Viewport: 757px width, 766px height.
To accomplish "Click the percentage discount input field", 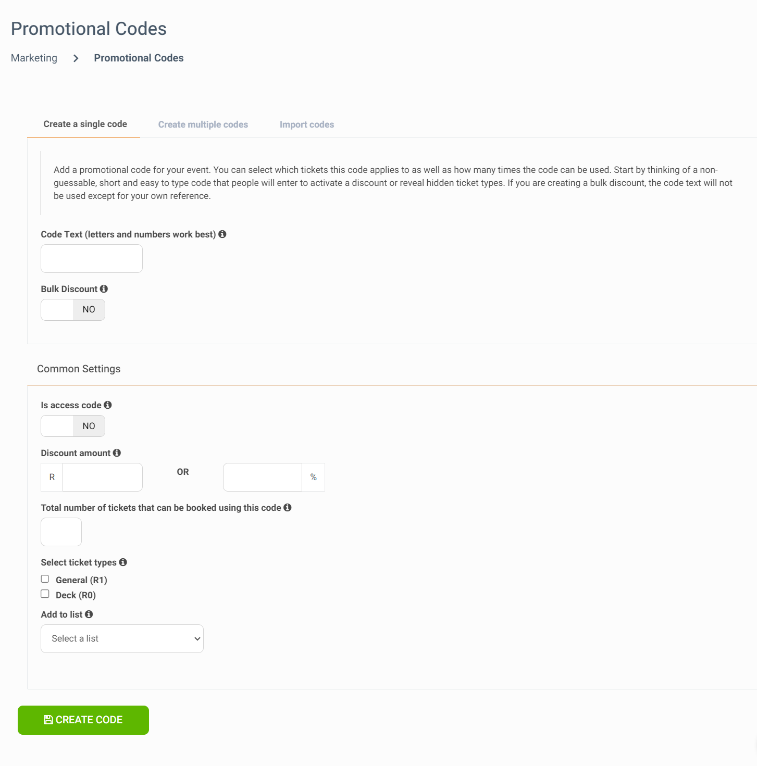I will (263, 477).
